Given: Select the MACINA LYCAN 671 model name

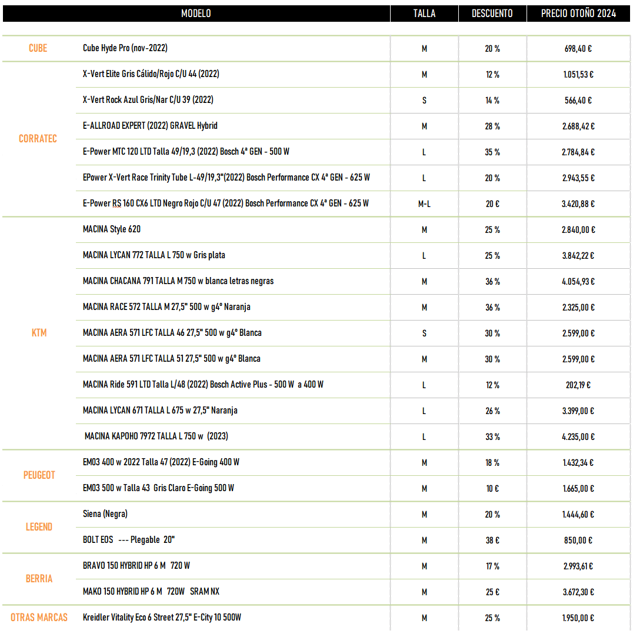Looking at the screenshot, I should 160,411.
